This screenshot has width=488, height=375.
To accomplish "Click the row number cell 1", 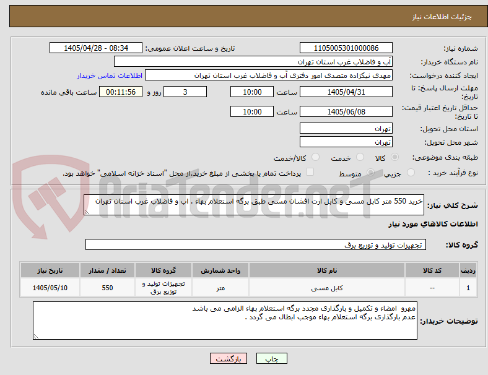I will coord(468,288).
